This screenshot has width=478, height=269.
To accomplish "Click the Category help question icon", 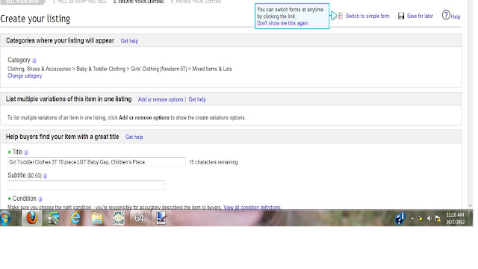I will point(34,61).
